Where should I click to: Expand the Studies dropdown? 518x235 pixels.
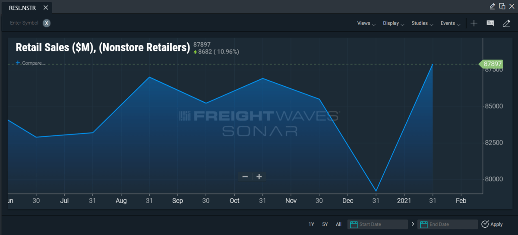click(x=422, y=23)
